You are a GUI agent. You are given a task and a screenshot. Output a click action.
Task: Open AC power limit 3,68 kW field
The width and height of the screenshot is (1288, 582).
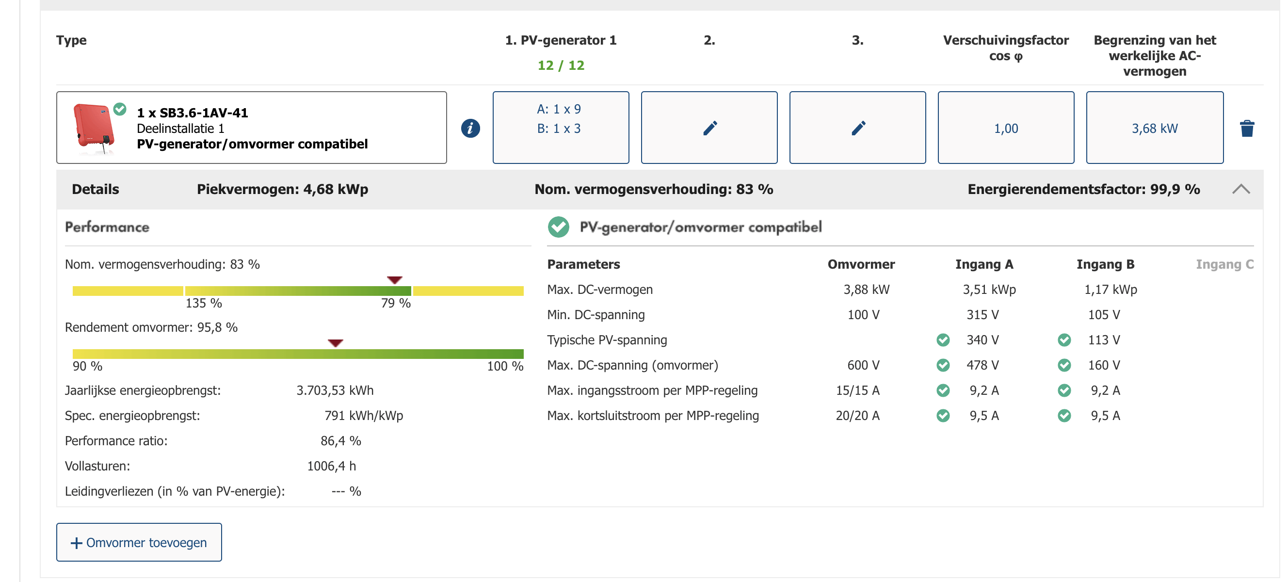pyautogui.click(x=1154, y=128)
